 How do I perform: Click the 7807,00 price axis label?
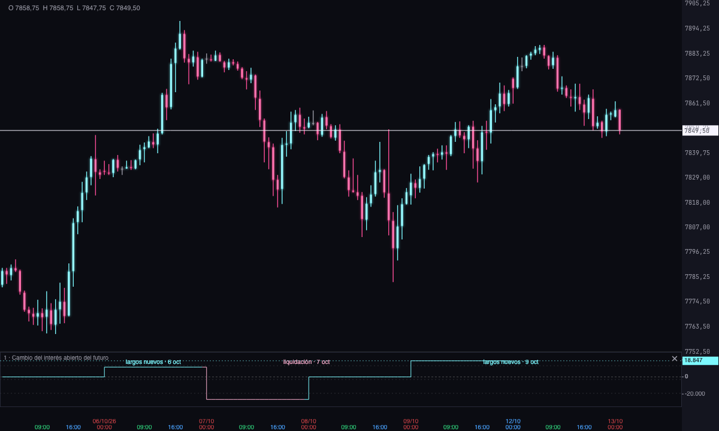(697, 227)
